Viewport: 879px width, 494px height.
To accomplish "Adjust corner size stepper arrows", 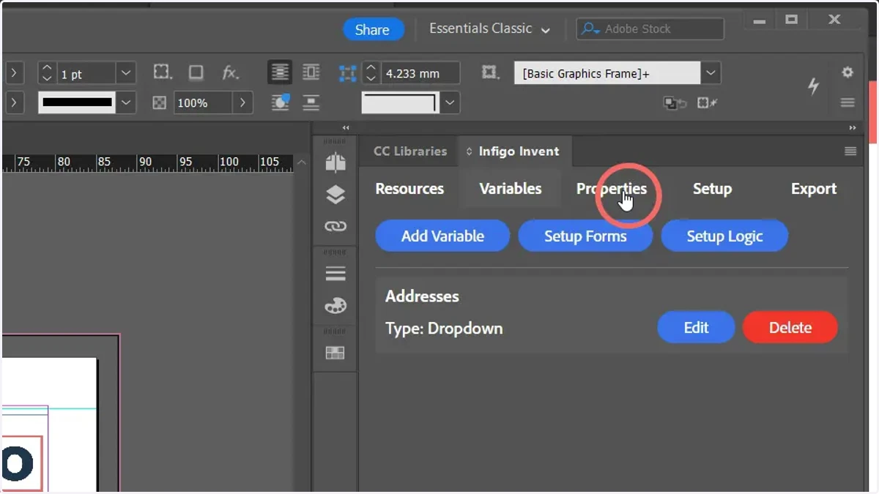I will pos(371,73).
